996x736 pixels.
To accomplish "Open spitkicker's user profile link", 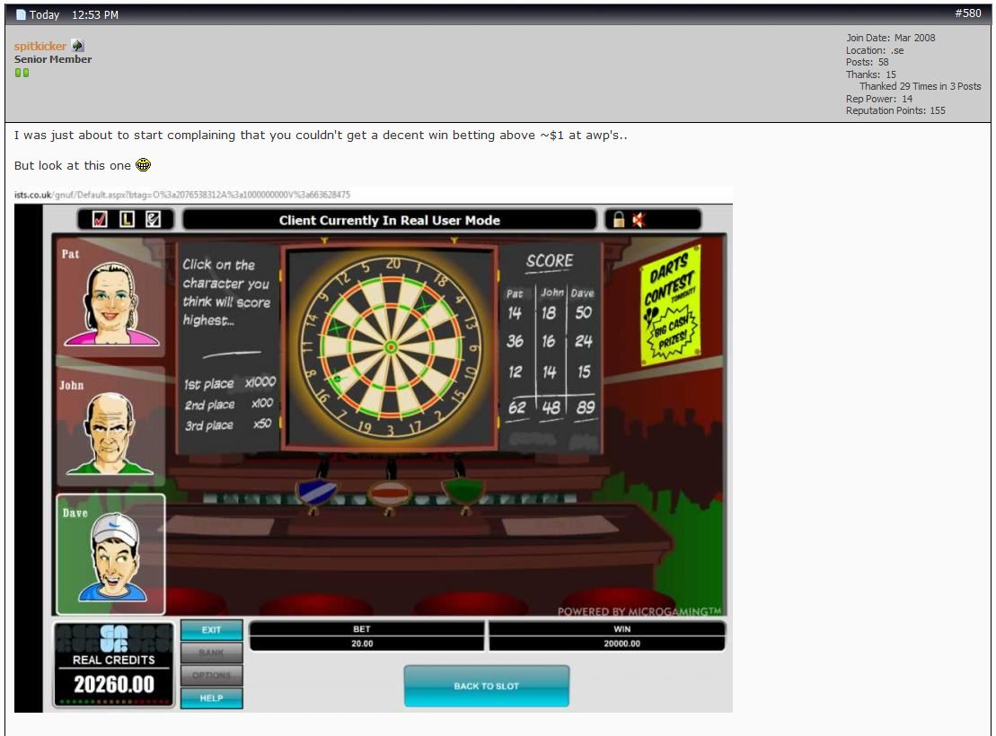I will 40,46.
